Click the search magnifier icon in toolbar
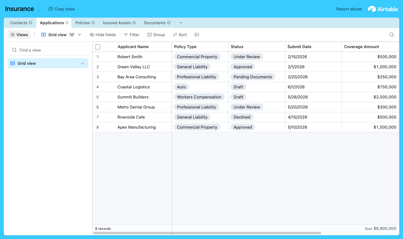Viewport: 403px width, 239px height. (392, 35)
